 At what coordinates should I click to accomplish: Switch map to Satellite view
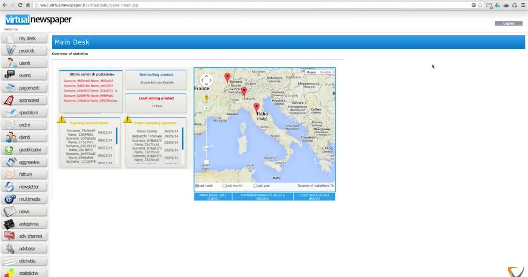(326, 72)
